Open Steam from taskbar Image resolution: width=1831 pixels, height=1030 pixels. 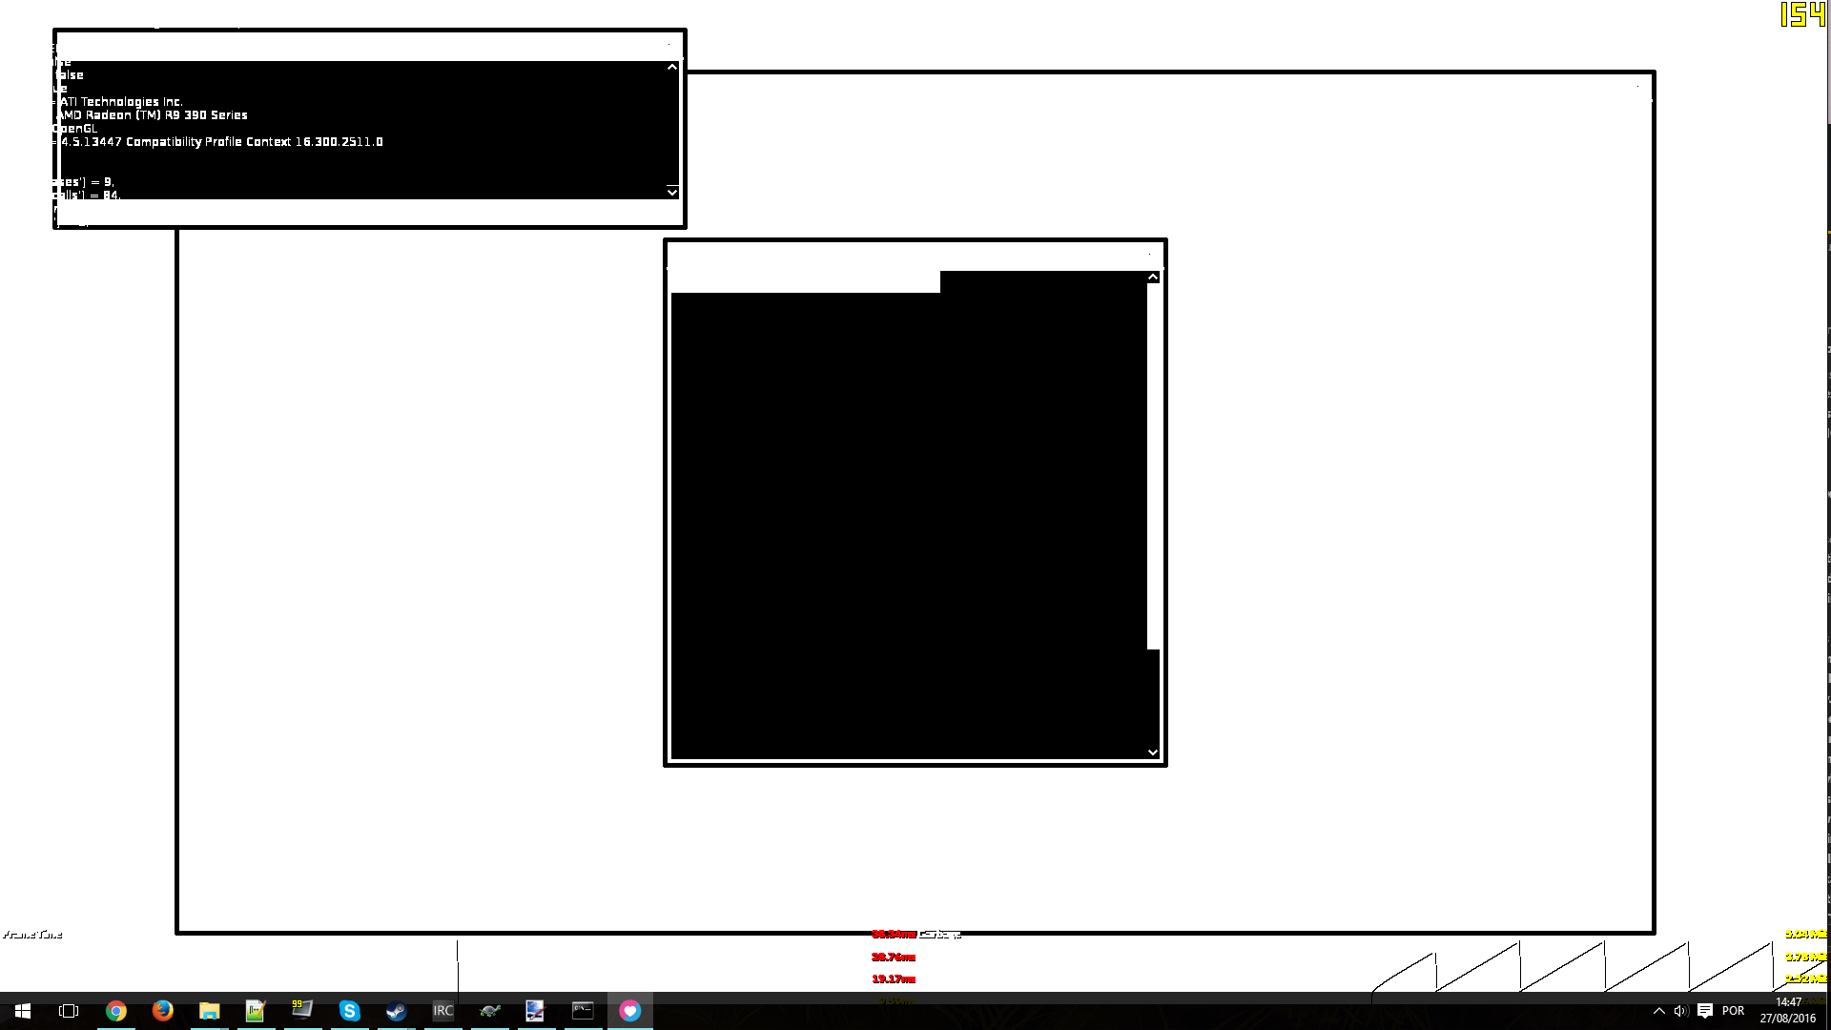pyautogui.click(x=396, y=1010)
